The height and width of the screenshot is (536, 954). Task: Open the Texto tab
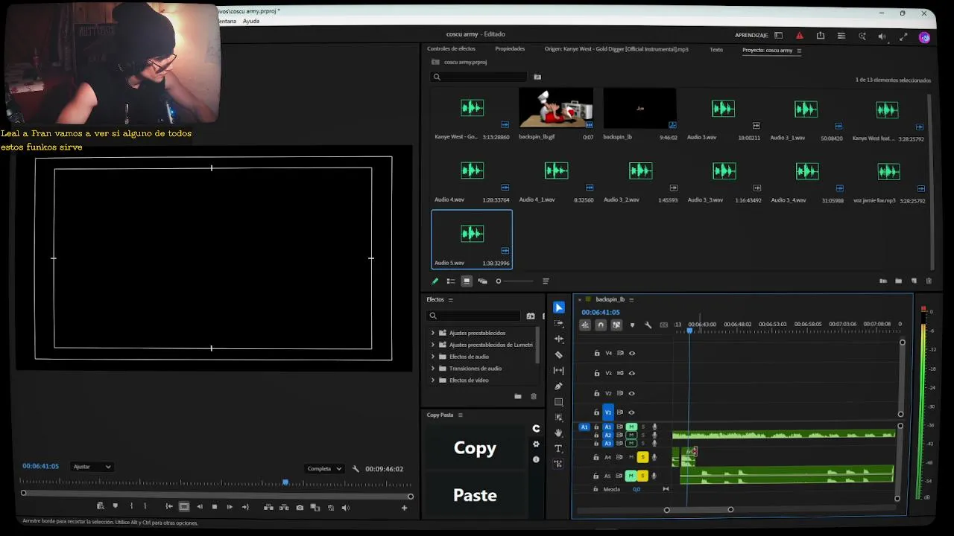[x=716, y=50]
